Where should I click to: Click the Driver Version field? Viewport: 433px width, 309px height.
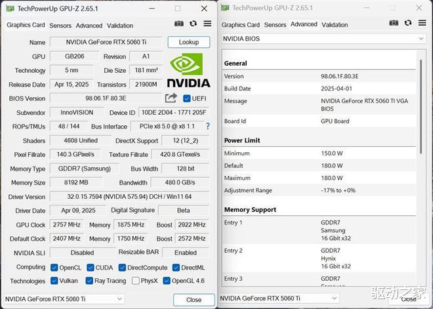[x=129, y=197]
